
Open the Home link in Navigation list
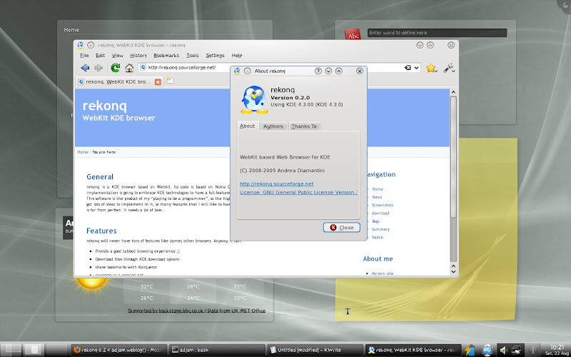click(x=378, y=189)
